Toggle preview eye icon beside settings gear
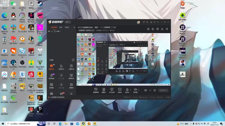Viewport: 225px width, 126px height. pyautogui.click(x=150, y=90)
